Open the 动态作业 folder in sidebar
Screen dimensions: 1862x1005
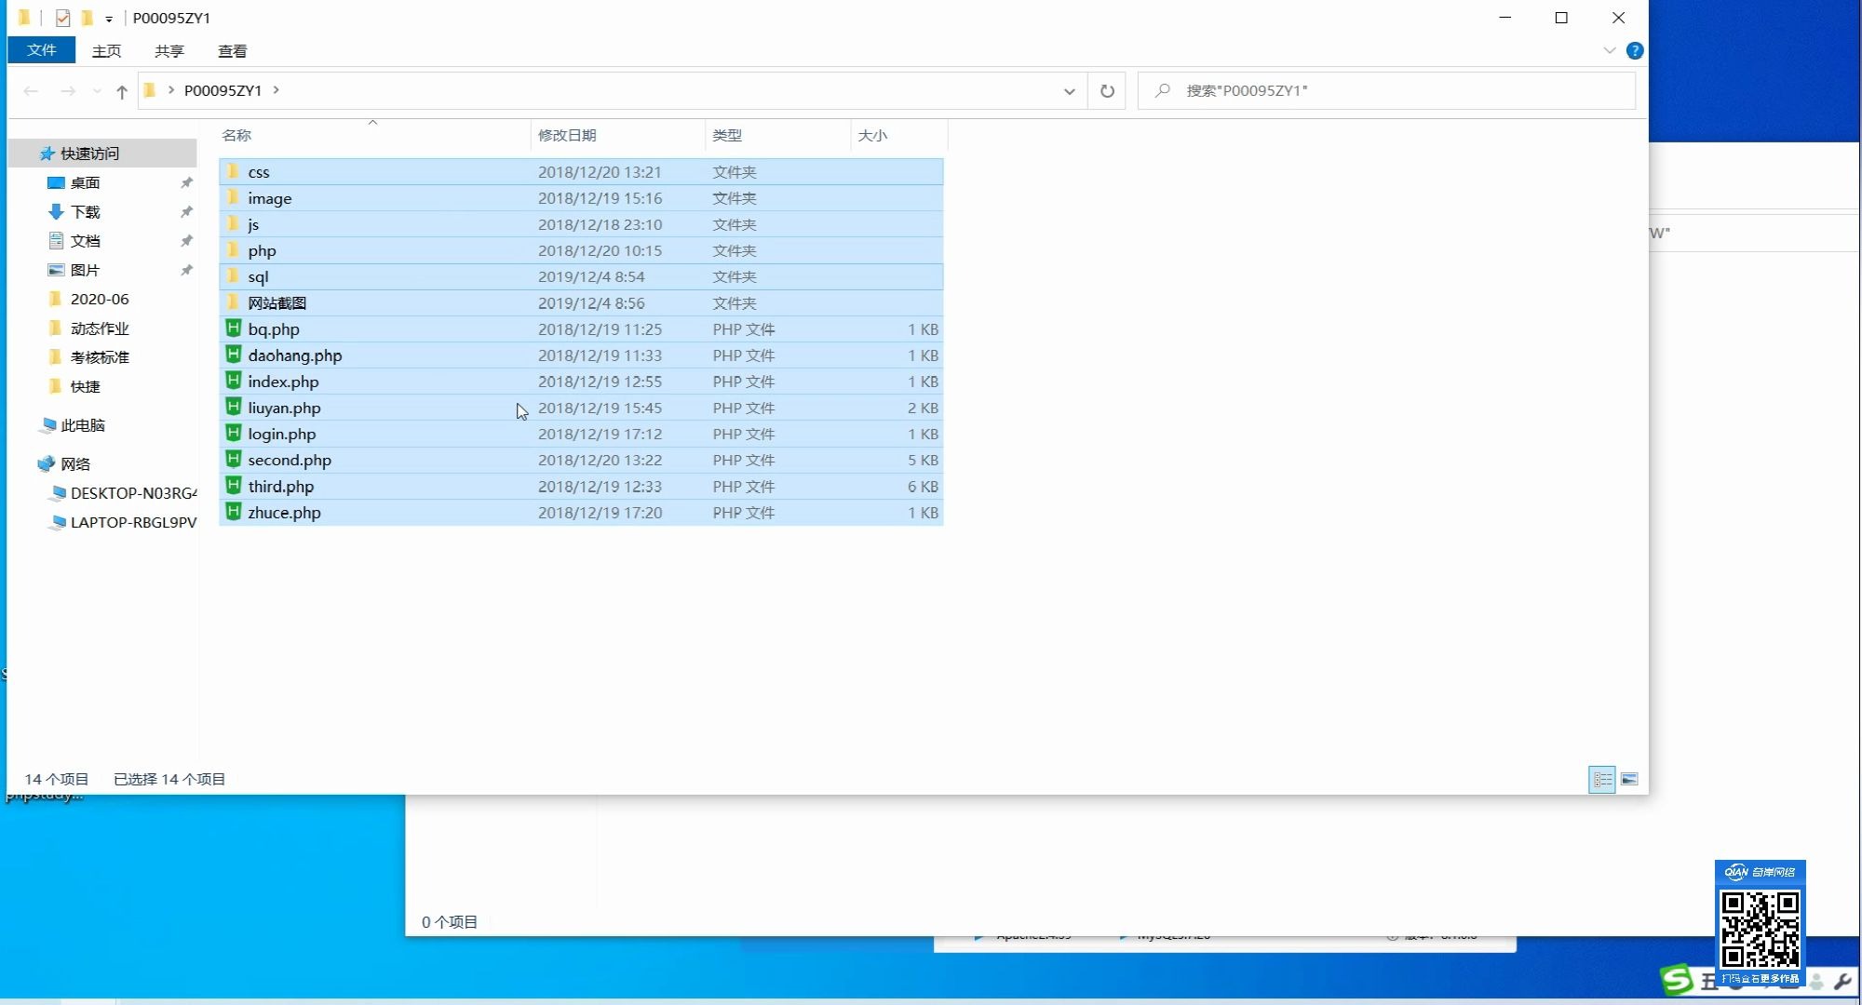[99, 328]
